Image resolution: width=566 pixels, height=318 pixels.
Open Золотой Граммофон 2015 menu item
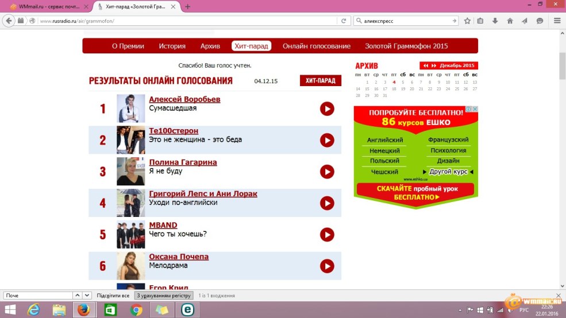[x=406, y=46]
